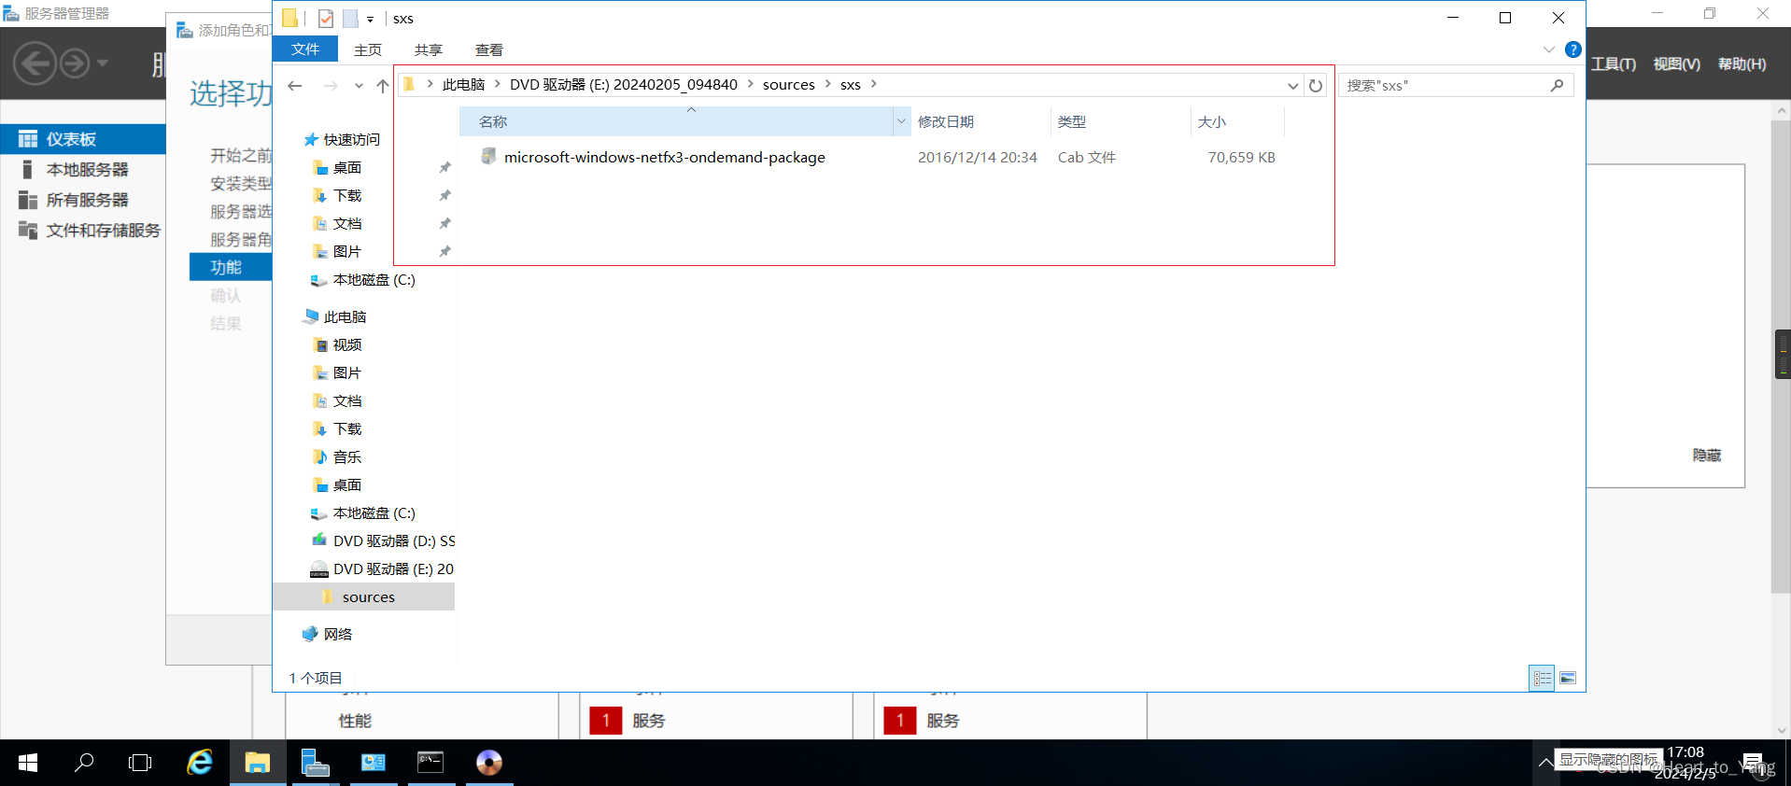Image resolution: width=1791 pixels, height=786 pixels.
Task: Open 网络 in the navigation pane
Action: 337,635
